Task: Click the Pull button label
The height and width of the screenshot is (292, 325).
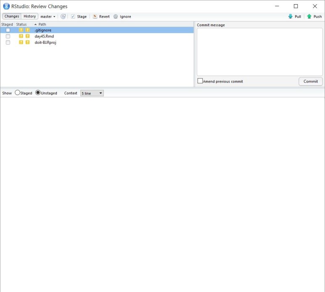Action: 298,16
